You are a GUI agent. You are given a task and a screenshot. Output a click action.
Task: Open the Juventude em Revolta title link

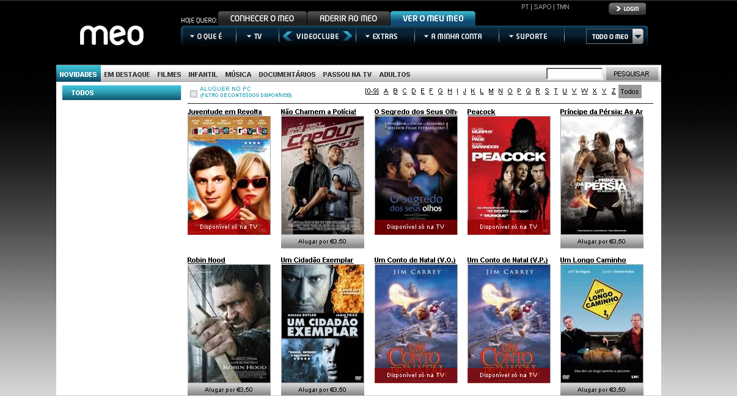tap(224, 112)
